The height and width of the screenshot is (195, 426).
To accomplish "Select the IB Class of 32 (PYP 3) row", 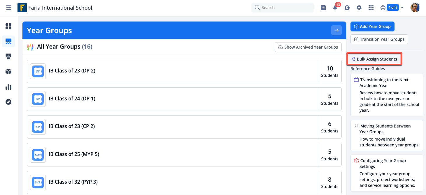I will (x=73, y=182).
